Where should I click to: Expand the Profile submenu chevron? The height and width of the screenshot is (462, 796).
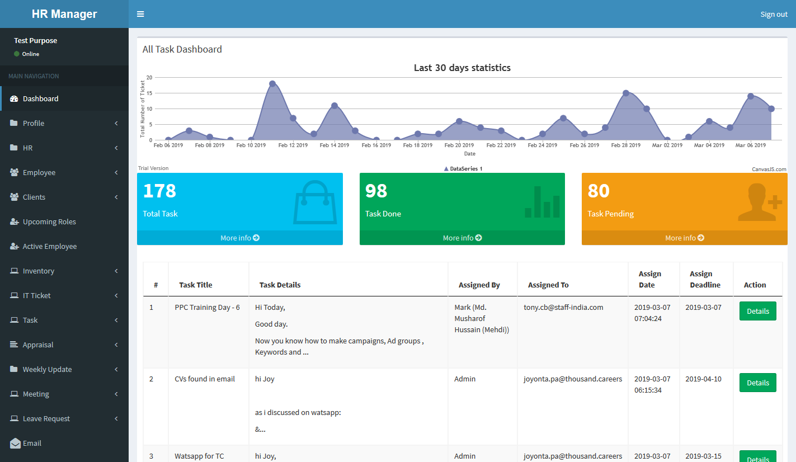point(116,123)
